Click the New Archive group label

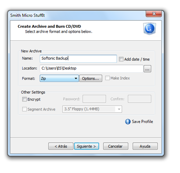[x=31, y=51]
